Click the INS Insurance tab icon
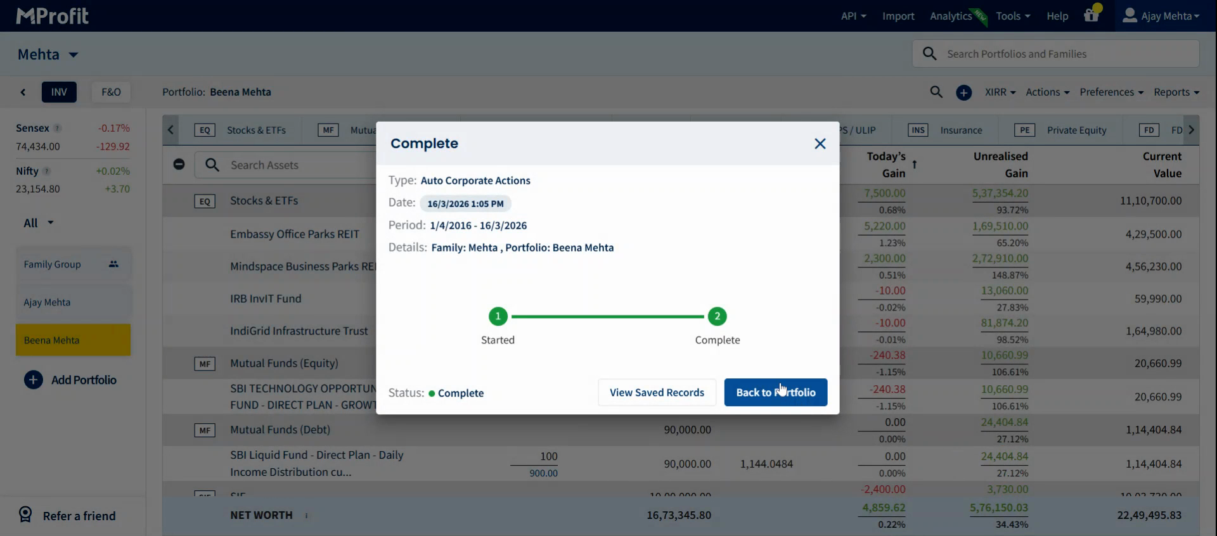 pyautogui.click(x=918, y=130)
